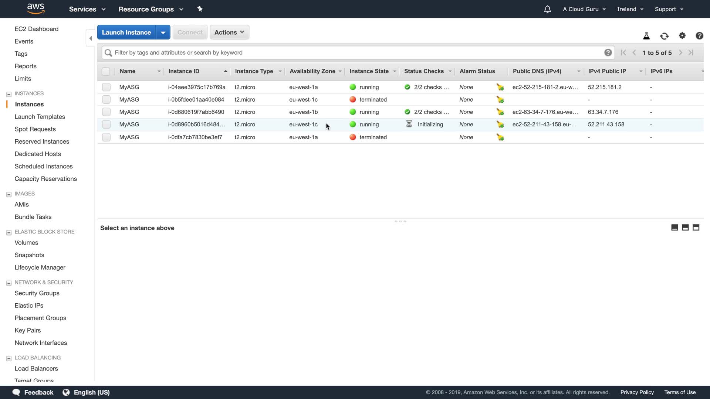The height and width of the screenshot is (399, 710).
Task: Select the Initializing instance row checkbox
Action: coord(106,125)
